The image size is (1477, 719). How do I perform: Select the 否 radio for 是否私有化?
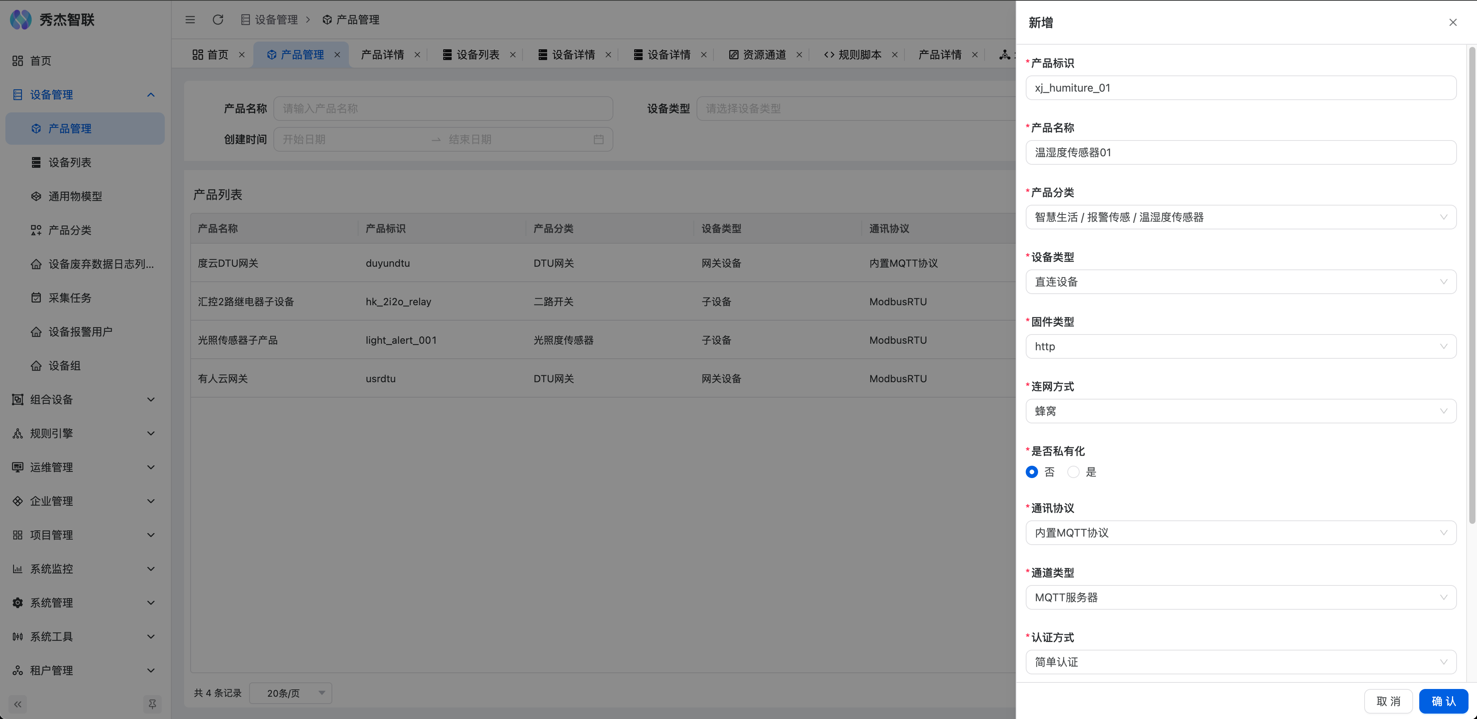coord(1032,472)
